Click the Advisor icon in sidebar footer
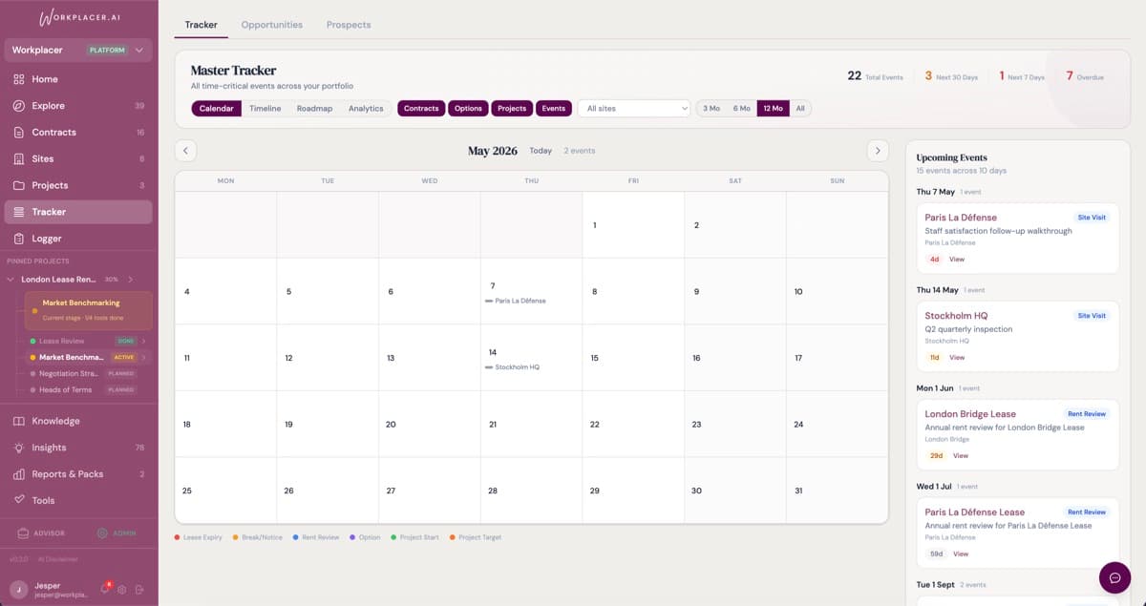Screen dimensions: 1146x606 point(24,533)
